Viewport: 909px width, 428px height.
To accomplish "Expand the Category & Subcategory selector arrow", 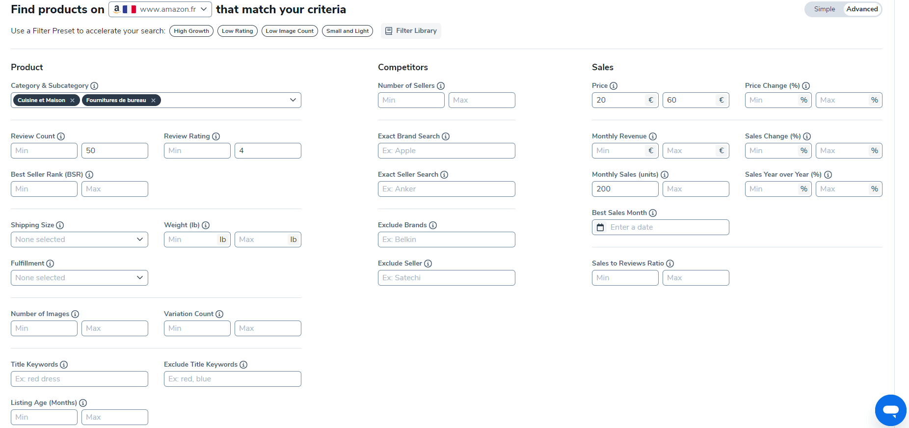I will (x=293, y=100).
